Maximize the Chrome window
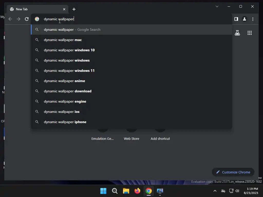The width and height of the screenshot is (263, 197). pos(240,6)
